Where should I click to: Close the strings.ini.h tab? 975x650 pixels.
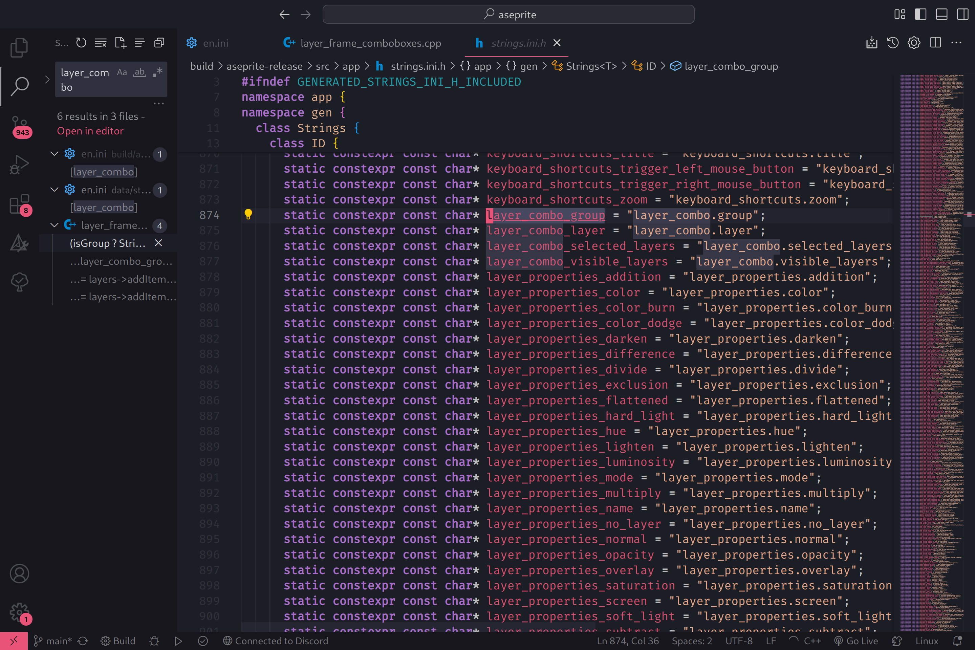tap(557, 43)
